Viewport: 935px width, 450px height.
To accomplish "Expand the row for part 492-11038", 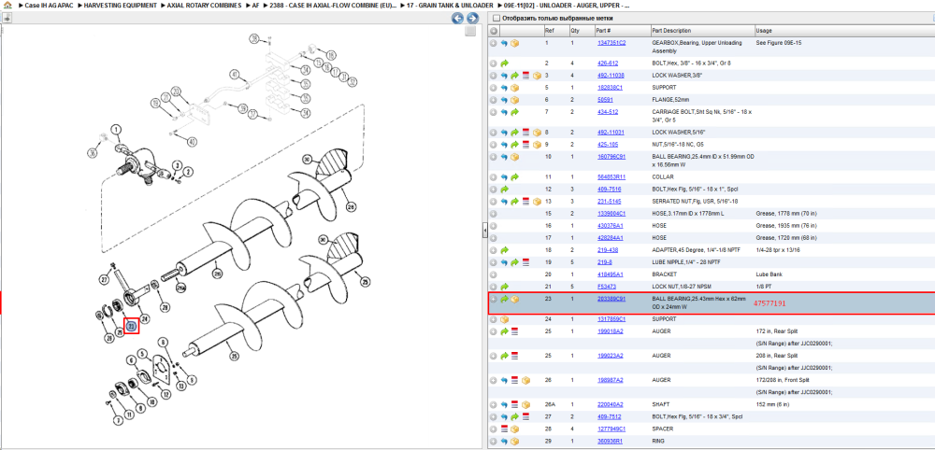I will (x=493, y=76).
